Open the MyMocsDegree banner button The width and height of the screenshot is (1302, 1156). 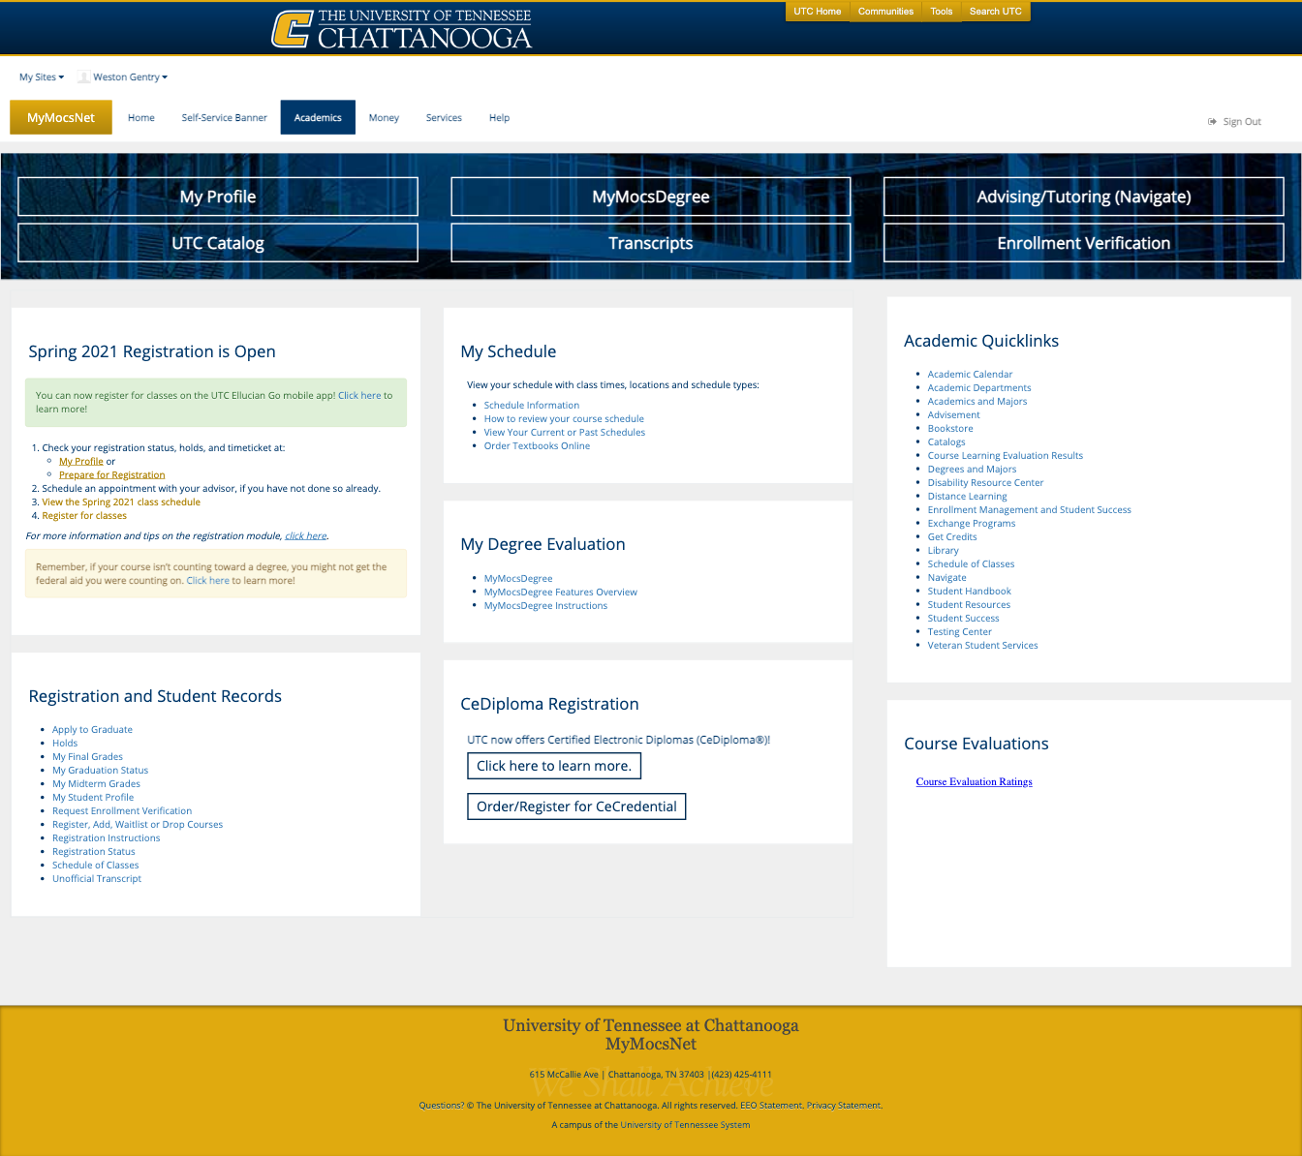[651, 197]
